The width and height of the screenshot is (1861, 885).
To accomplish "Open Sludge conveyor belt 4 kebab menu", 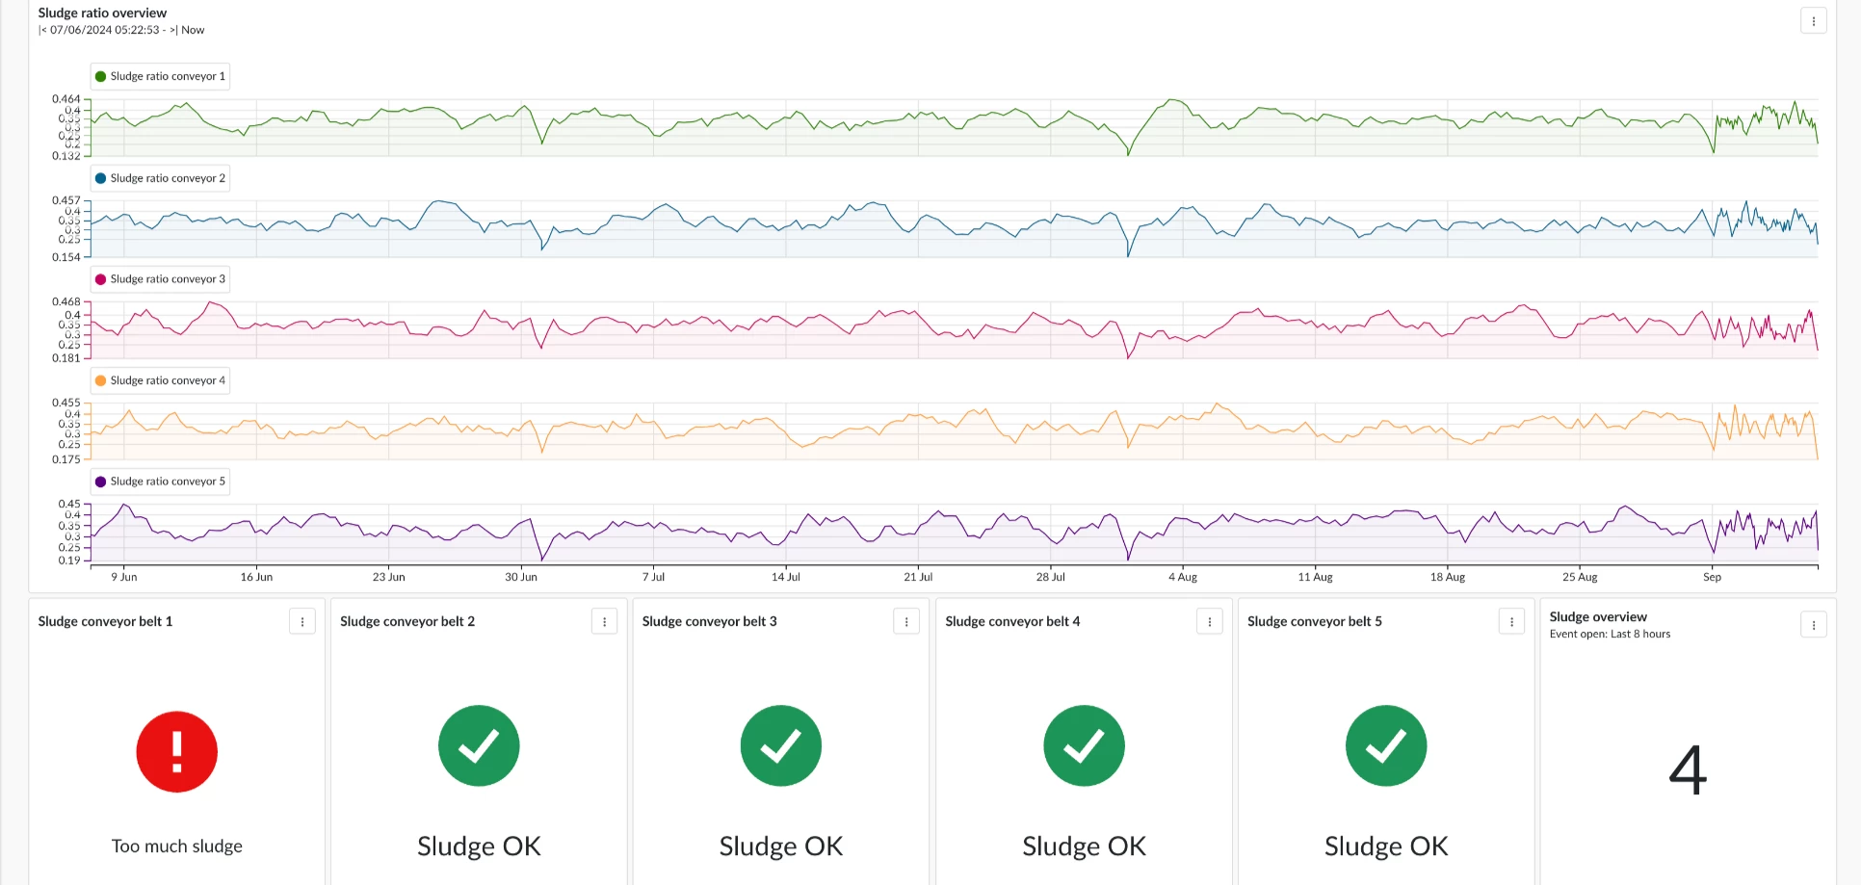I will [1209, 622].
